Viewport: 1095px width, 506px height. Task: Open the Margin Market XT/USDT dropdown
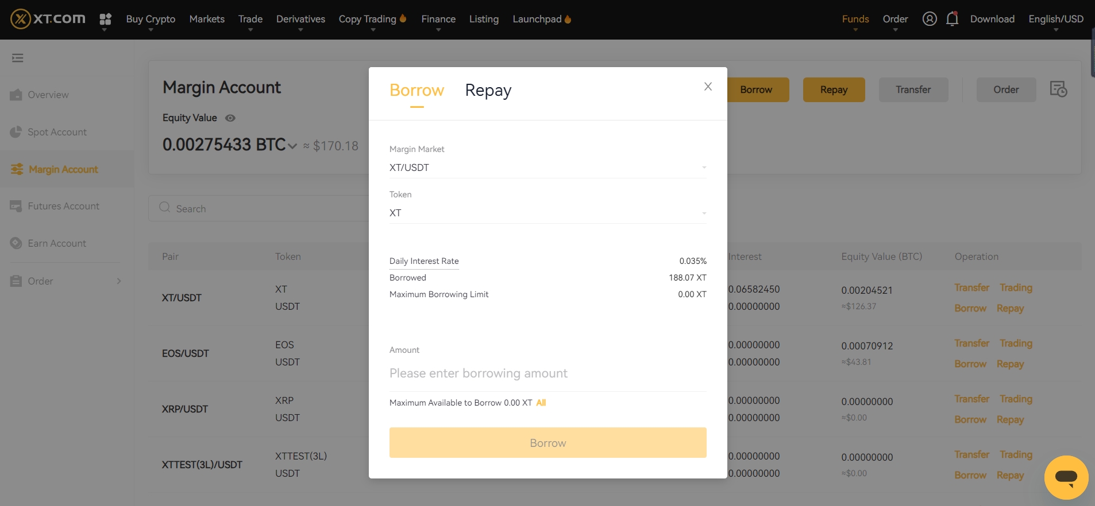click(x=548, y=168)
